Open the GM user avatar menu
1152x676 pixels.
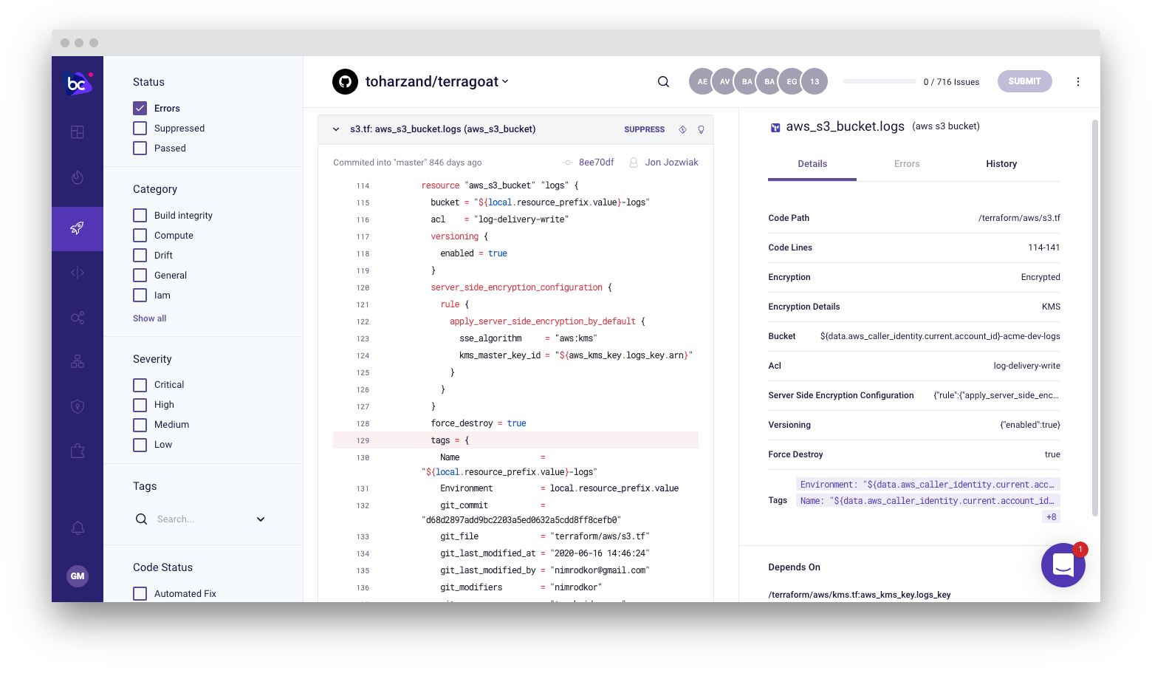(78, 576)
